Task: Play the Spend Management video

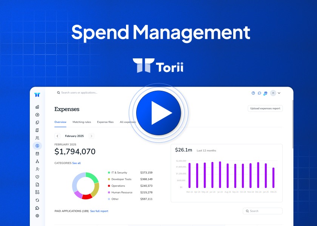Action: click(x=158, y=113)
